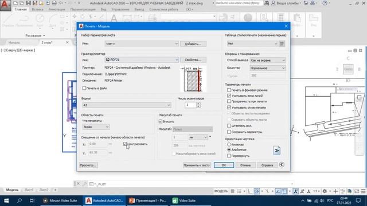Screen dimensions: 367x206
Task: Toggle drawing grid display in status bar
Action: [x=232, y=191]
